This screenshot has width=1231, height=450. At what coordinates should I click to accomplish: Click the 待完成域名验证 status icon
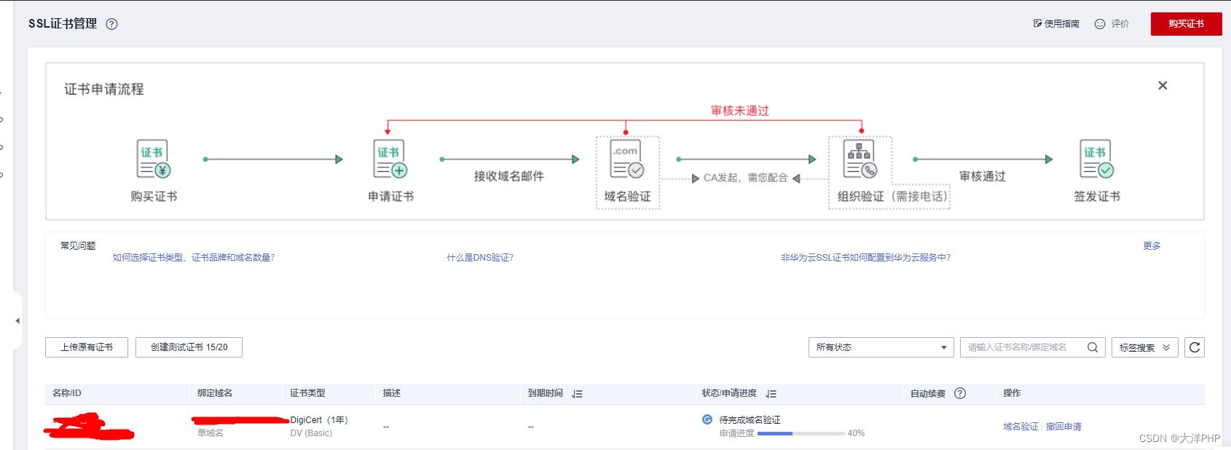[x=707, y=419]
